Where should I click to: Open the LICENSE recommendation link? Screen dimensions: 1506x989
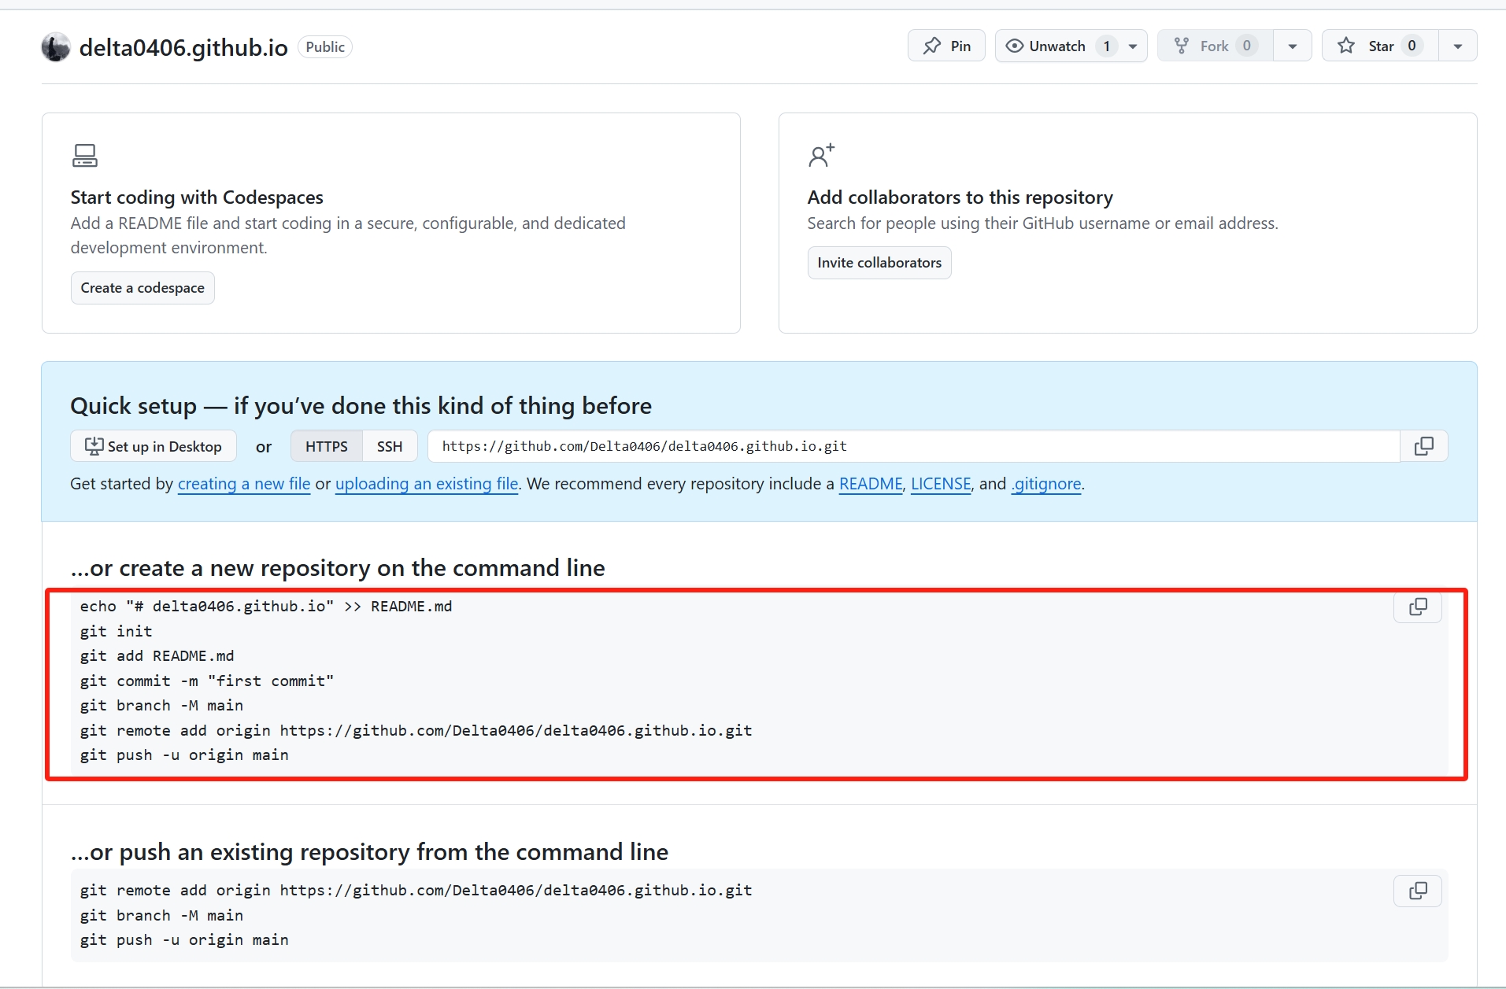pos(941,484)
